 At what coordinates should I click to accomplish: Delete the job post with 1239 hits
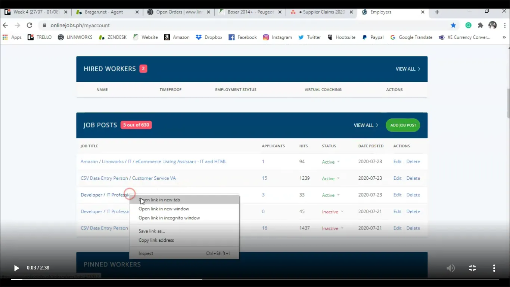(413, 178)
